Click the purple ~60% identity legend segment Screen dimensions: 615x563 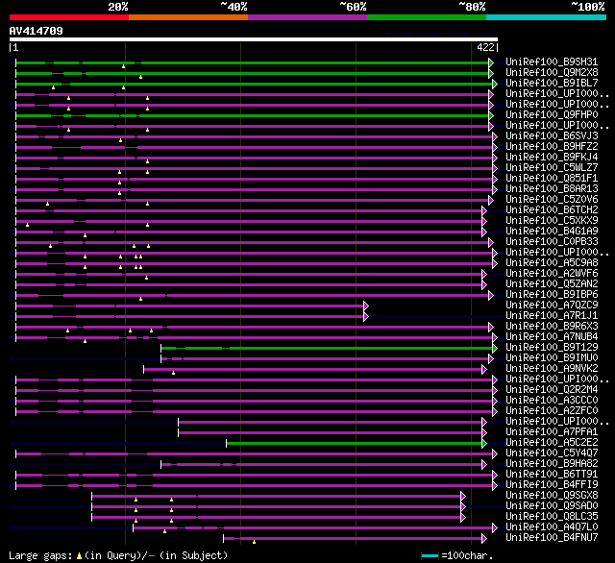(x=307, y=17)
